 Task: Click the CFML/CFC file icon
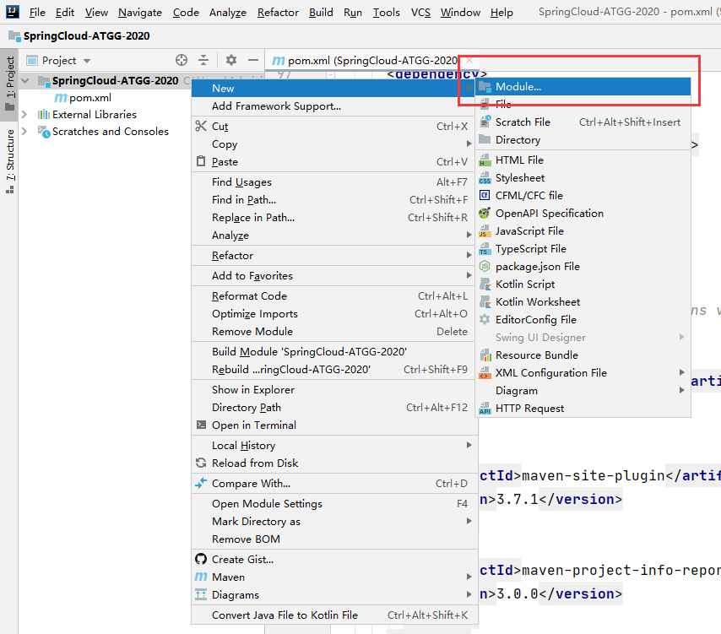point(485,195)
